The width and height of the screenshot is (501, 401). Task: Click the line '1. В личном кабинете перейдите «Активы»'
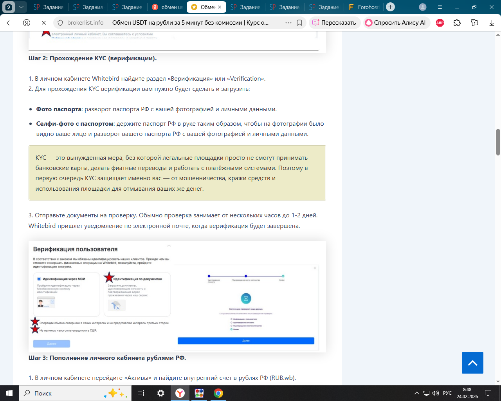(x=162, y=378)
